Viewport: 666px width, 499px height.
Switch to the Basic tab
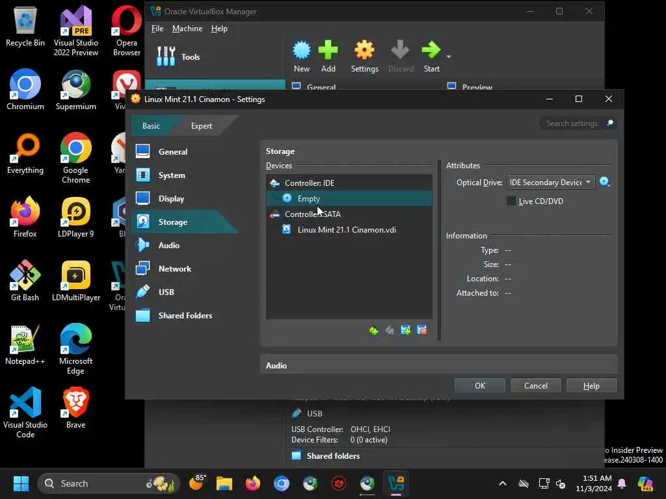coord(151,125)
